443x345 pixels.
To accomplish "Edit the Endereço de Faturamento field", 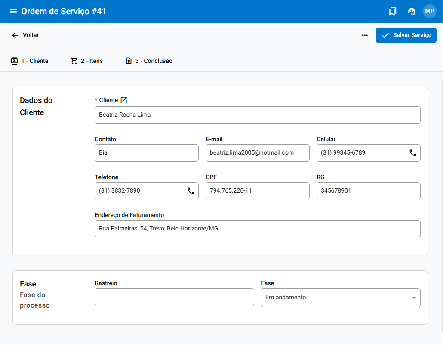I will pos(257,229).
